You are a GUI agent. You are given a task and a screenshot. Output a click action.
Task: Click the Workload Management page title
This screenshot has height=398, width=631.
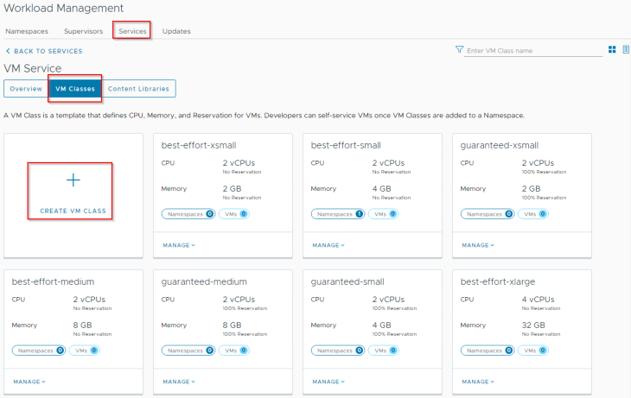click(x=64, y=8)
